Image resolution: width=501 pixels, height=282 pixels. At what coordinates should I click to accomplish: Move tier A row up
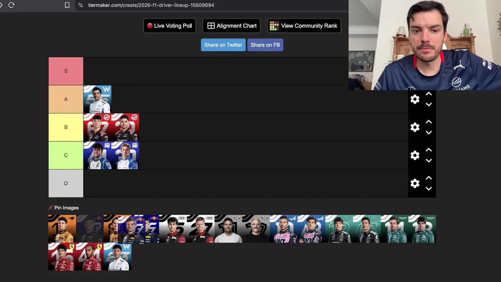429,94
